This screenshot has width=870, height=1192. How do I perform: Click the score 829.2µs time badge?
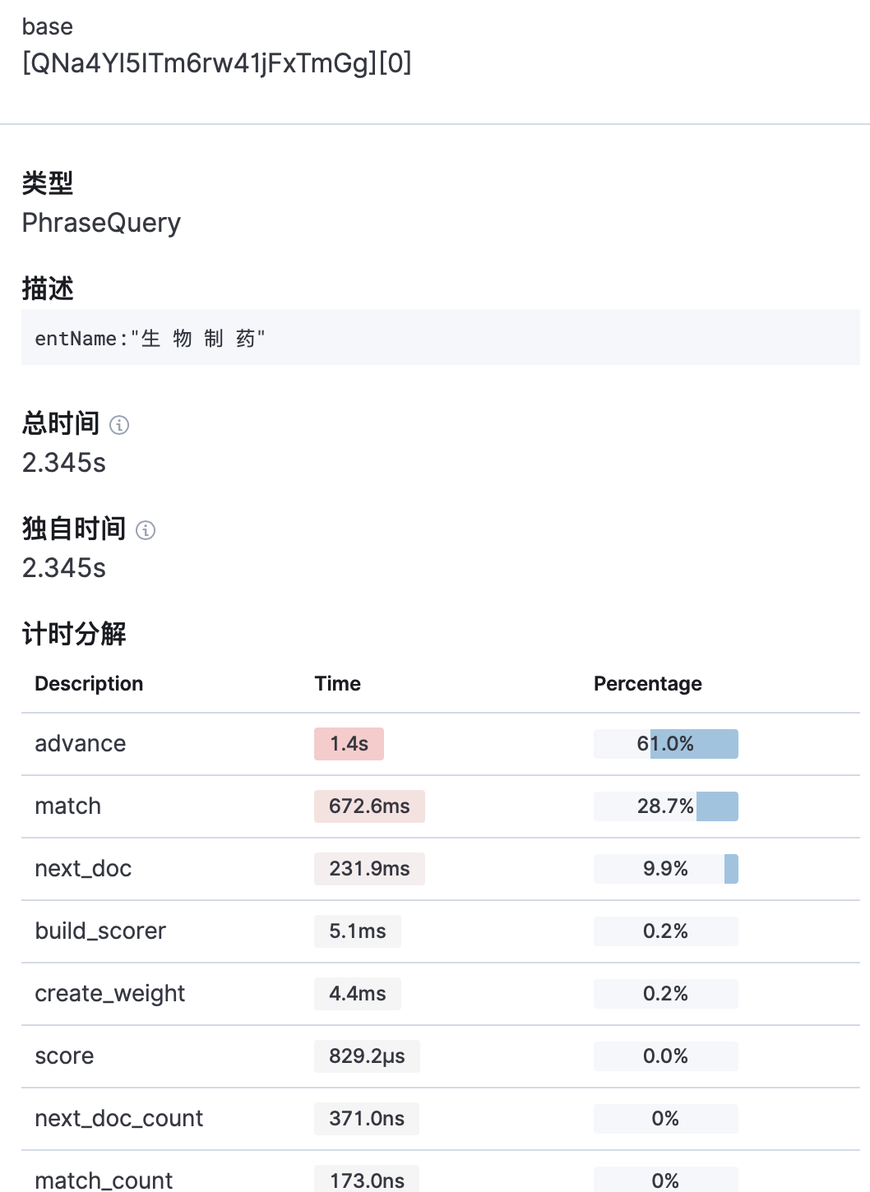pyautogui.click(x=367, y=1056)
